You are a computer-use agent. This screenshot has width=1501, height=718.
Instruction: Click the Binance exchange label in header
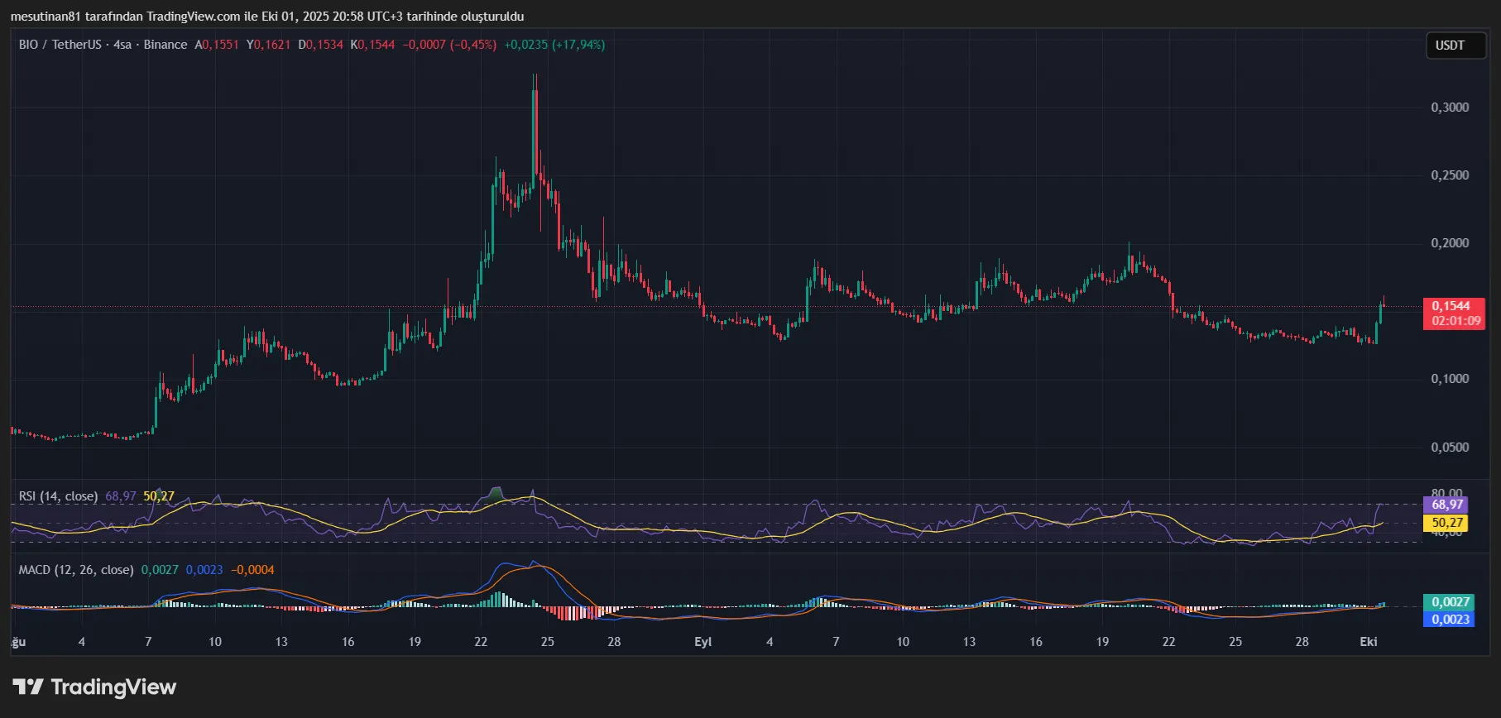point(165,45)
